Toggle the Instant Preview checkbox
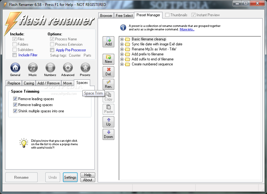267x194 pixels. pyautogui.click(x=193, y=15)
